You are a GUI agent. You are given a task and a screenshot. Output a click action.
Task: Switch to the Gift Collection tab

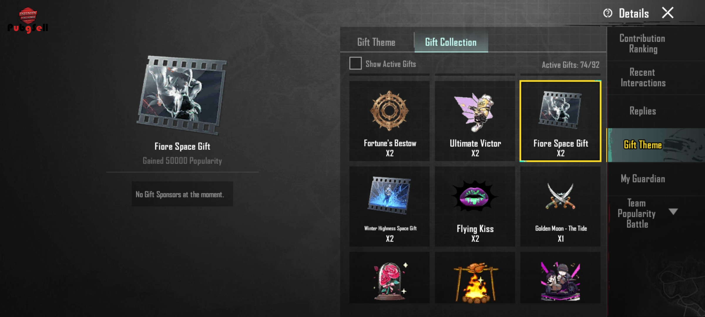pyautogui.click(x=451, y=42)
